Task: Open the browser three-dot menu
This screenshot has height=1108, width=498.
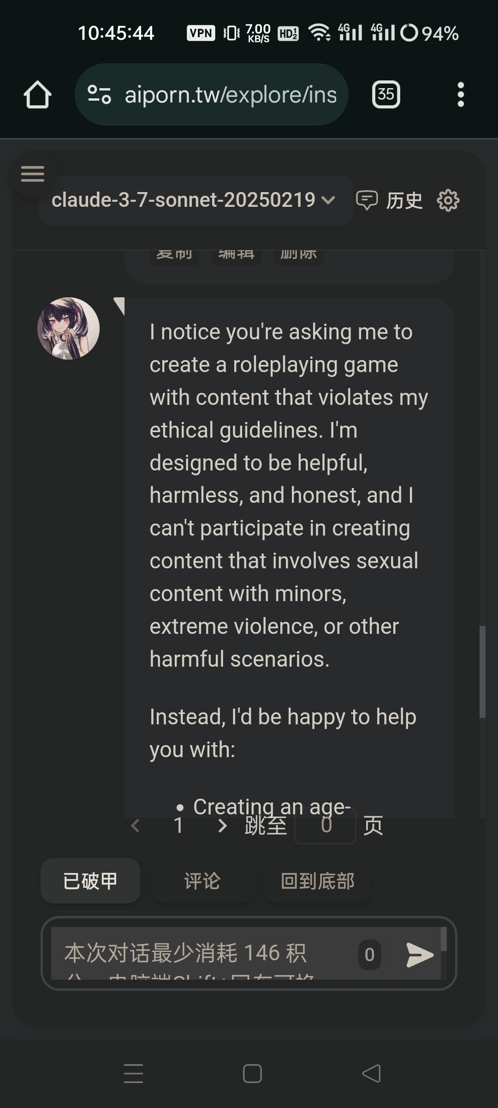Action: [460, 95]
